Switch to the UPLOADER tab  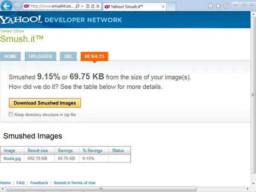pos(41,56)
